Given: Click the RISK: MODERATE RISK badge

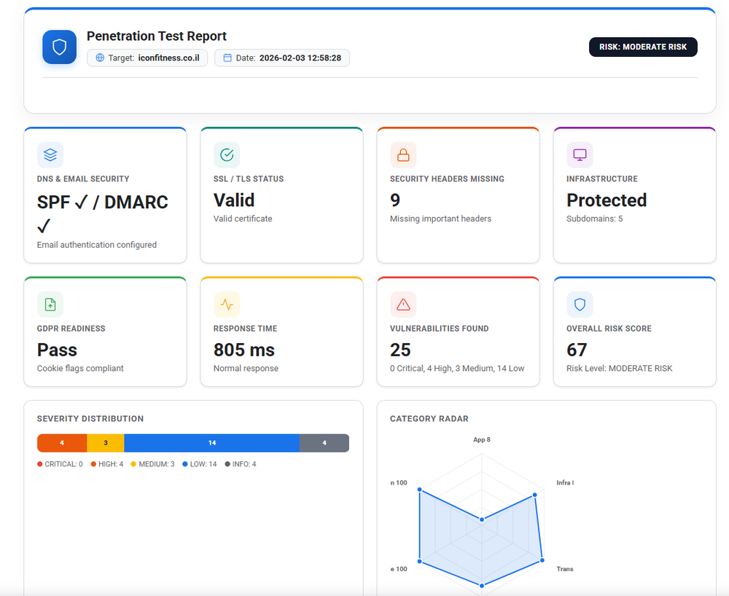Looking at the screenshot, I should 643,47.
